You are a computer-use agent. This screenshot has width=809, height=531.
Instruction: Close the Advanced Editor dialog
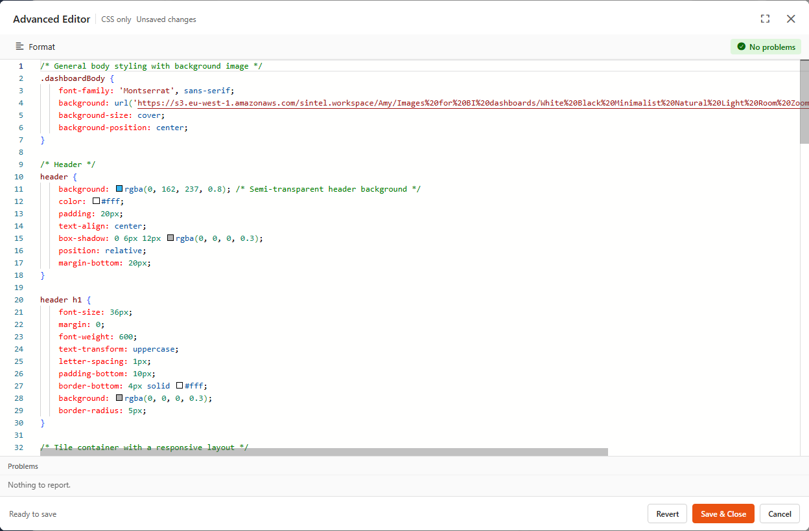click(x=791, y=19)
